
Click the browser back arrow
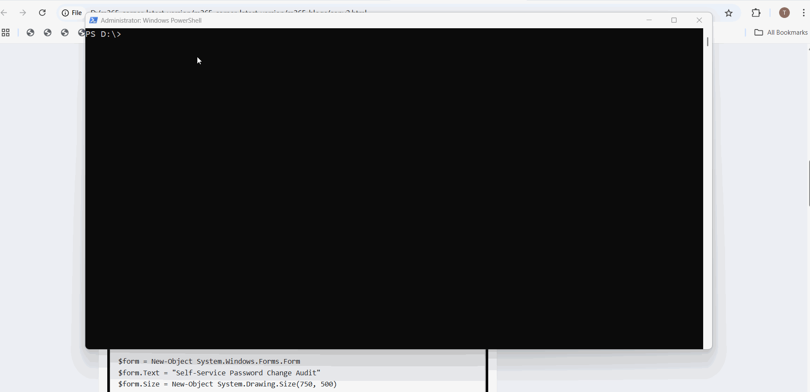coord(4,13)
